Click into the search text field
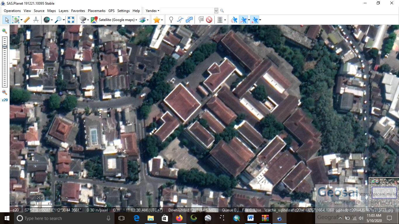Screen dimensions: 399x224 click(187, 11)
